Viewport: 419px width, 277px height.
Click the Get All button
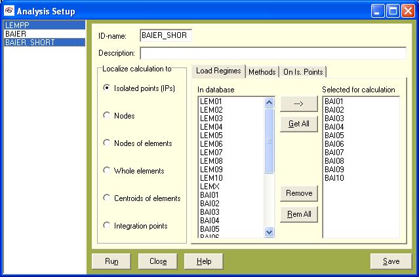[x=299, y=124]
